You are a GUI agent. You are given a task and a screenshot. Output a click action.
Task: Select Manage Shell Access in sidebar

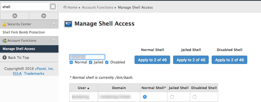coord(29,49)
